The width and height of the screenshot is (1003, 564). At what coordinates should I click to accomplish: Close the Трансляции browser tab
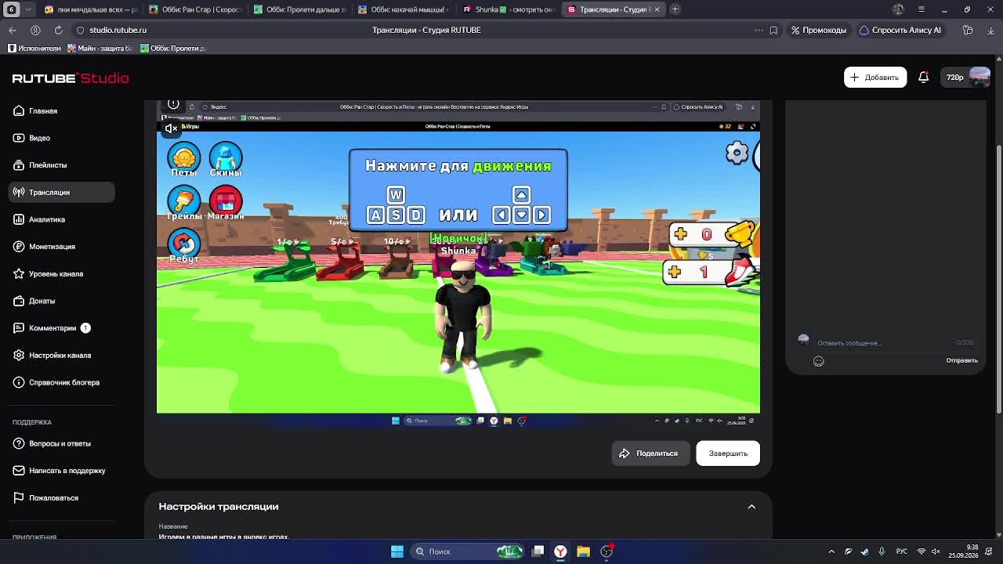[657, 9]
